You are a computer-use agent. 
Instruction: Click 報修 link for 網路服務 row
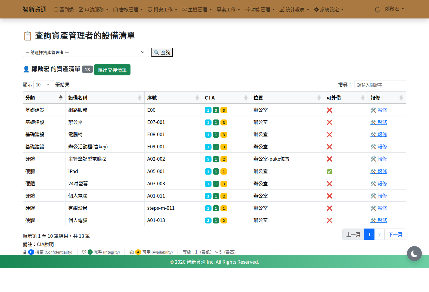pos(379,110)
